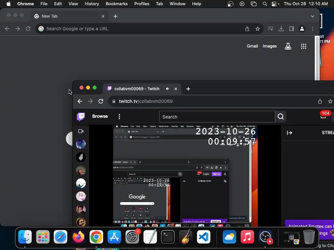
Task: Click share icon in New Tab window's address bar
Action: tap(247, 29)
